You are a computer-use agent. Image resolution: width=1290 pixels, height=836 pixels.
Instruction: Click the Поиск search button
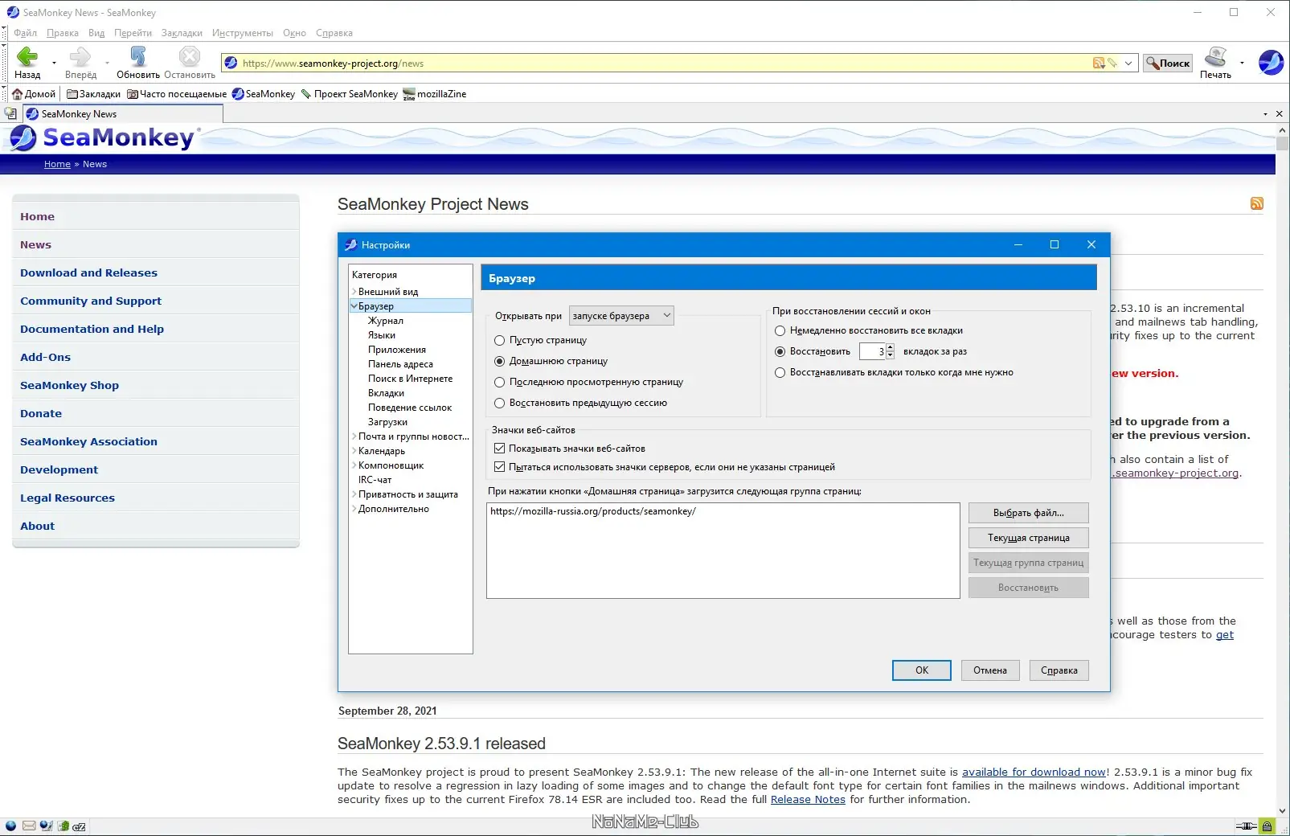point(1168,64)
